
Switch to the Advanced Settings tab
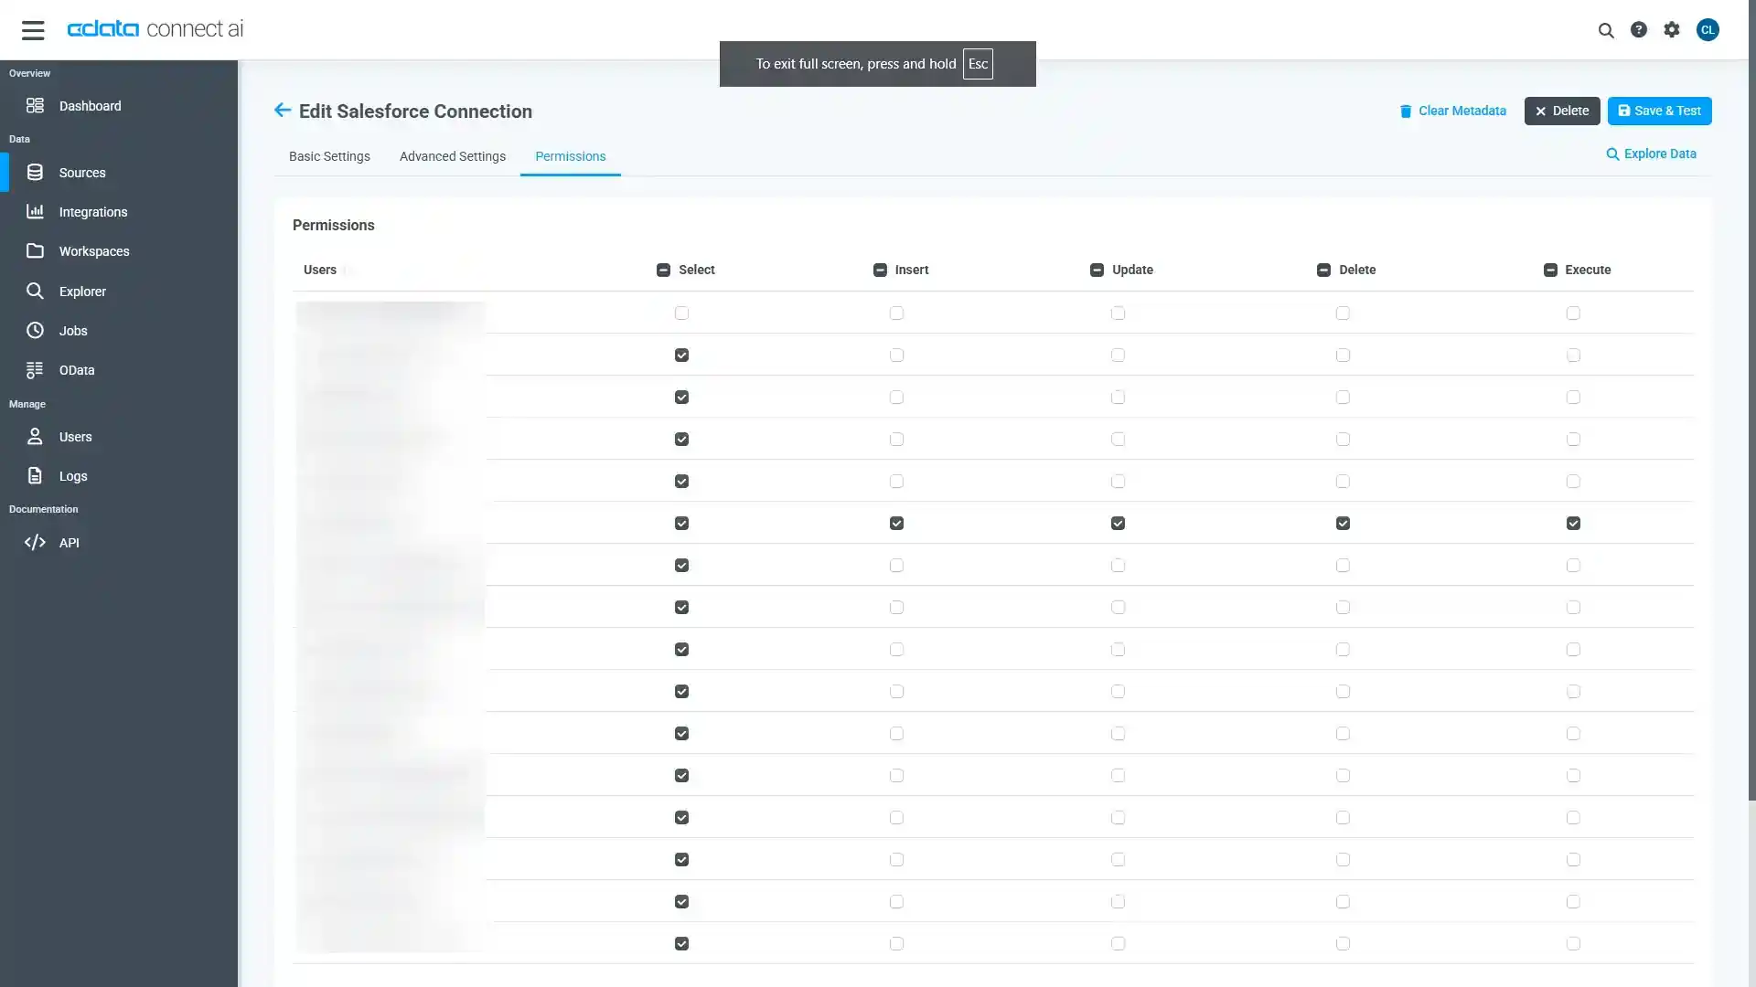pos(452,156)
